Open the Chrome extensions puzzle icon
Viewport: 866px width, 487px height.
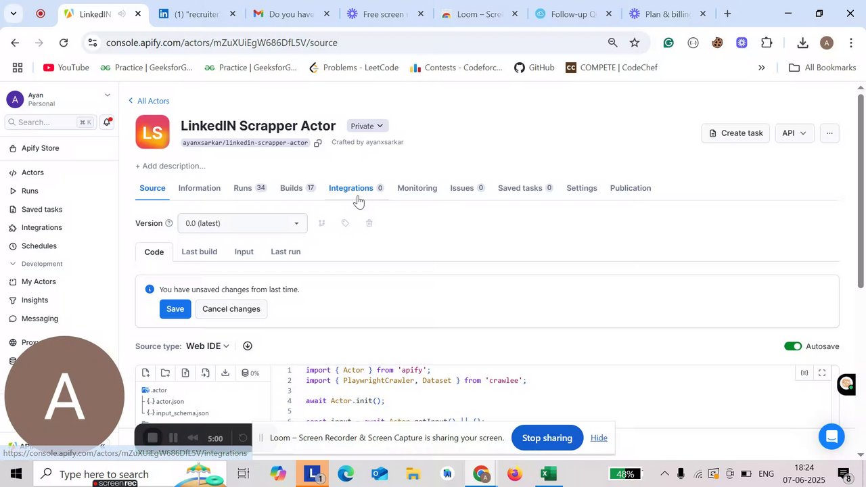pyautogui.click(x=767, y=43)
